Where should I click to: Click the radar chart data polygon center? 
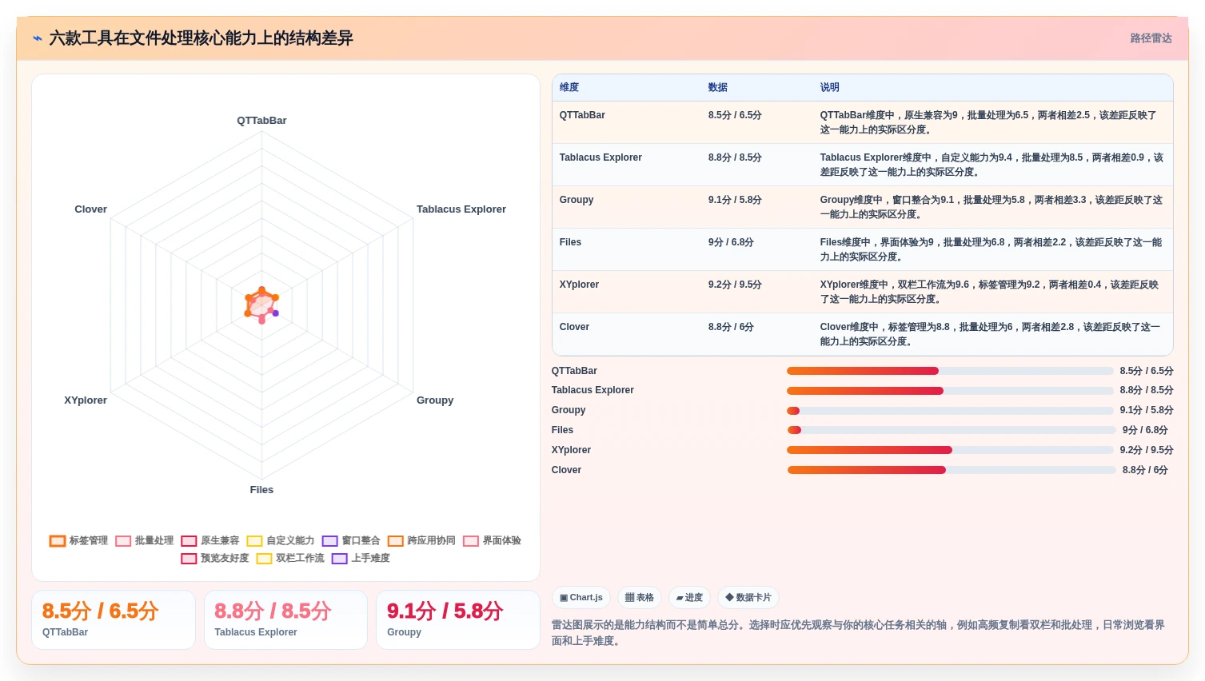point(261,305)
